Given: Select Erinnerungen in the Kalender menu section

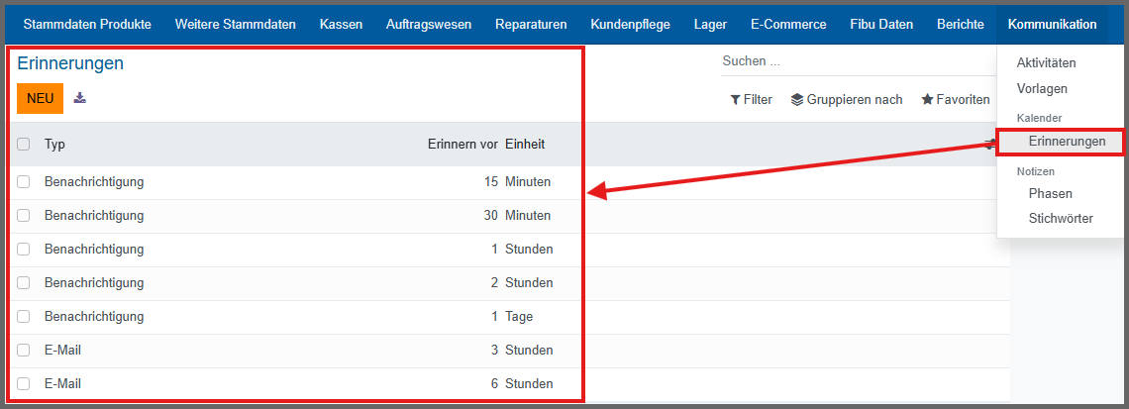Looking at the screenshot, I should [x=1067, y=142].
